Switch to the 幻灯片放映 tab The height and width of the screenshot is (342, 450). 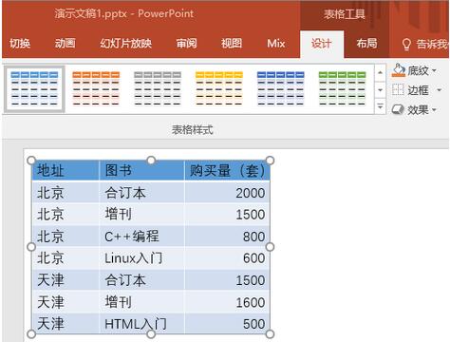[x=126, y=44]
